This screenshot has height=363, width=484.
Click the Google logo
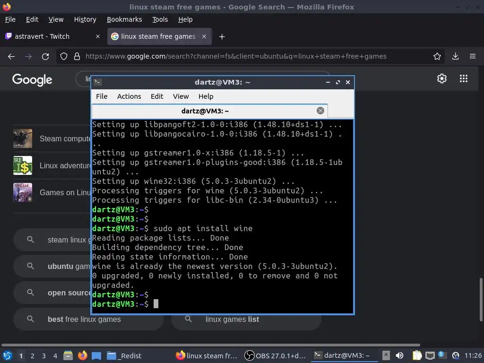32,79
